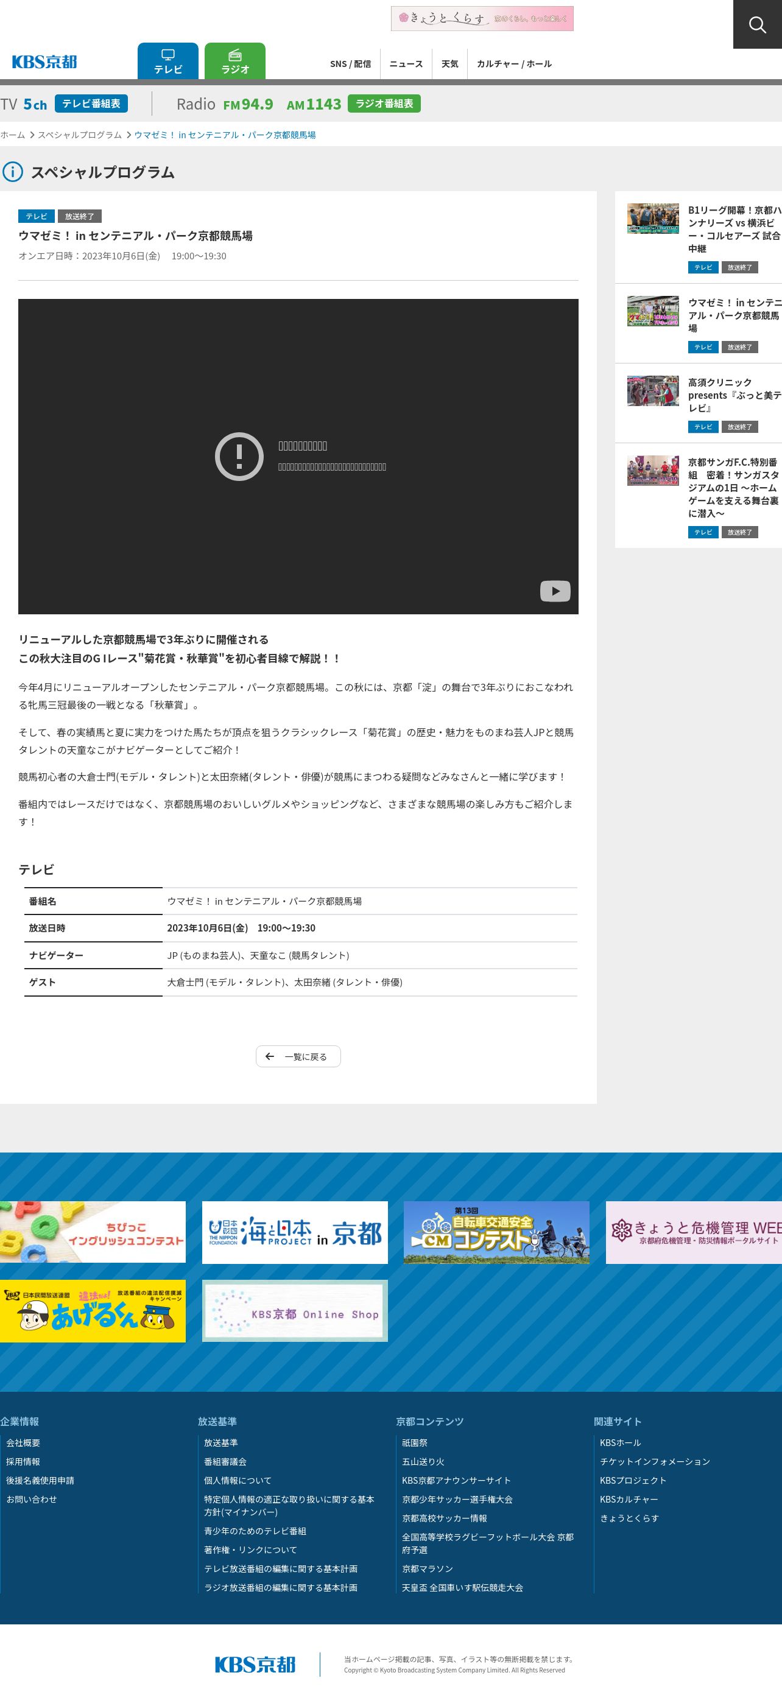Open 五山送り火 footer link
Image resolution: width=782 pixels, height=1695 pixels.
click(423, 1461)
